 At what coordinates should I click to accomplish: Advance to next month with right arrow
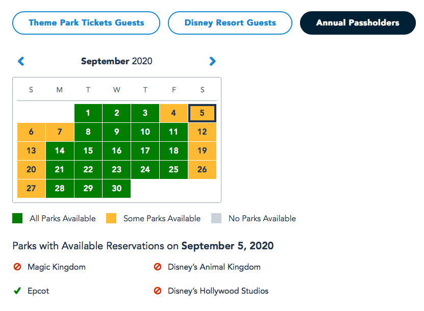212,62
